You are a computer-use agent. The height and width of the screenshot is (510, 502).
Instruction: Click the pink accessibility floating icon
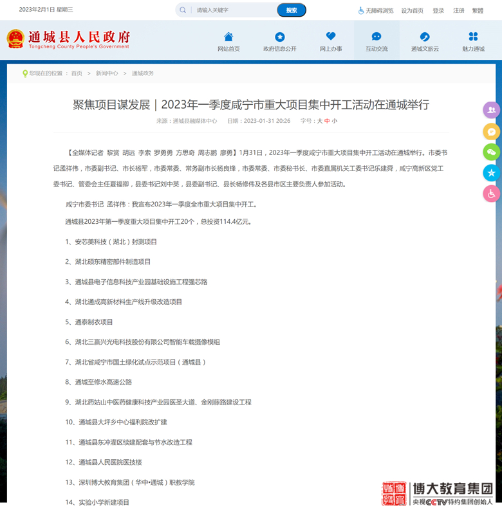click(x=491, y=194)
